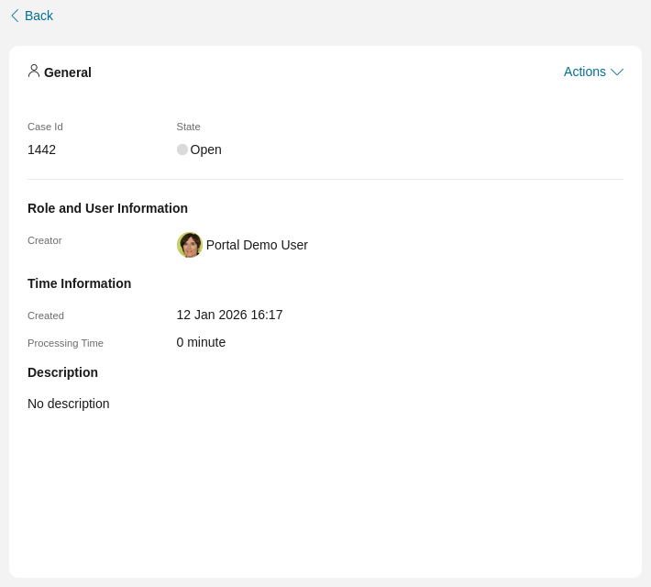The width and height of the screenshot is (651, 587).
Task: Select case id value 1442
Action: pyautogui.click(x=41, y=150)
